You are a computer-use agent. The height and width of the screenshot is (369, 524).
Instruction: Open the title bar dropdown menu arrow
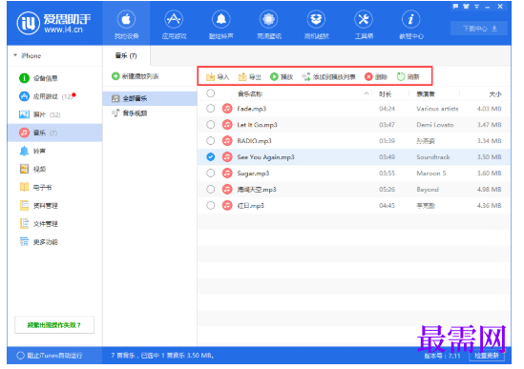coord(477,7)
